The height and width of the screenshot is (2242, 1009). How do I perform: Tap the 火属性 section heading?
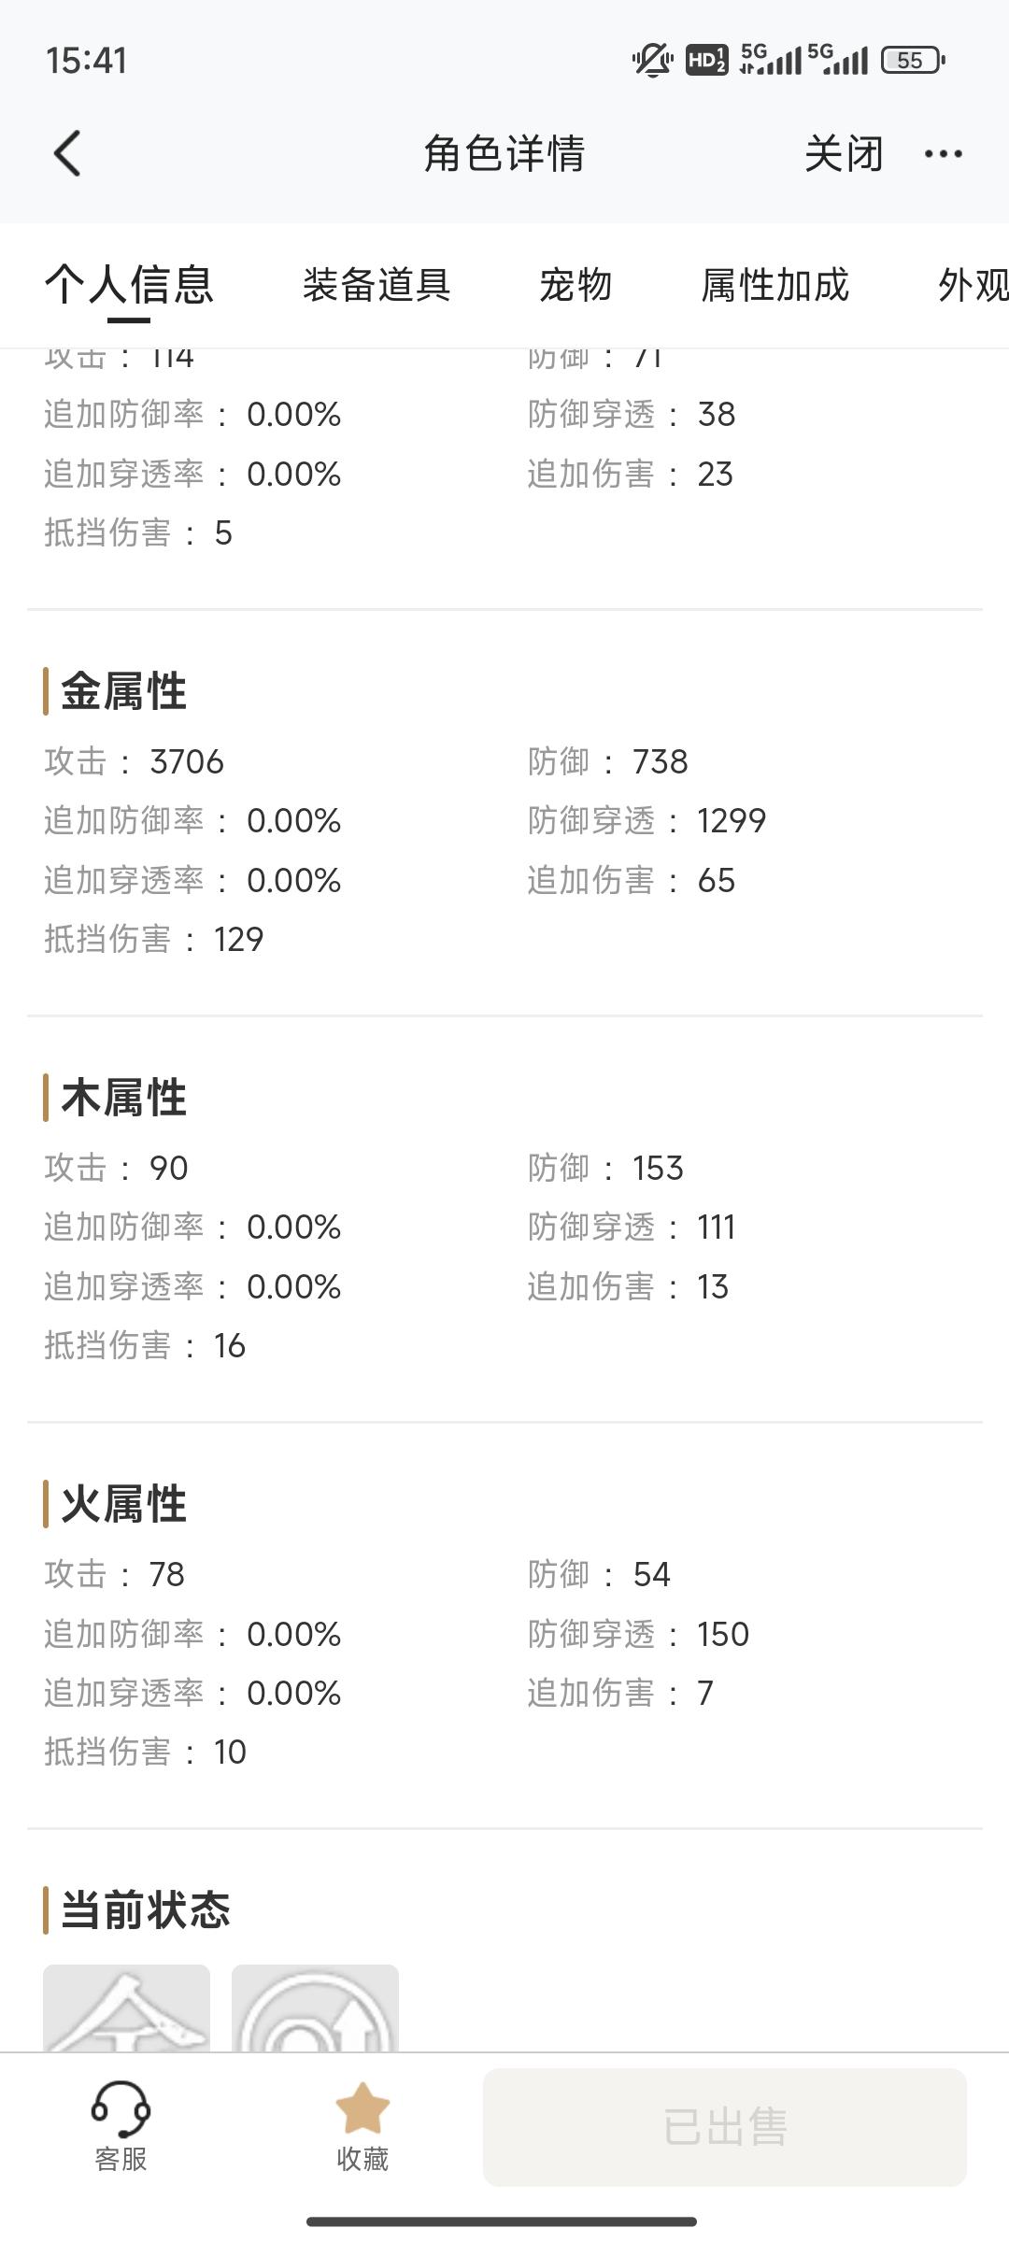[x=124, y=1504]
